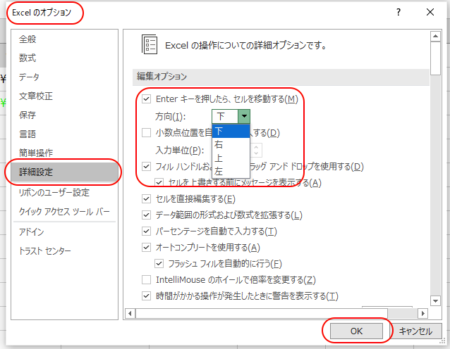
Task: Click the vertical scrollbar down arrow
Action: pos(435,300)
